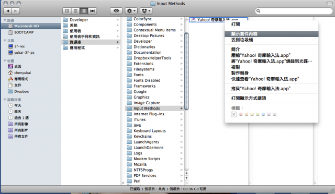Open Dropbox folder in sidebar
The image size is (335, 194).
[x=31, y=91]
